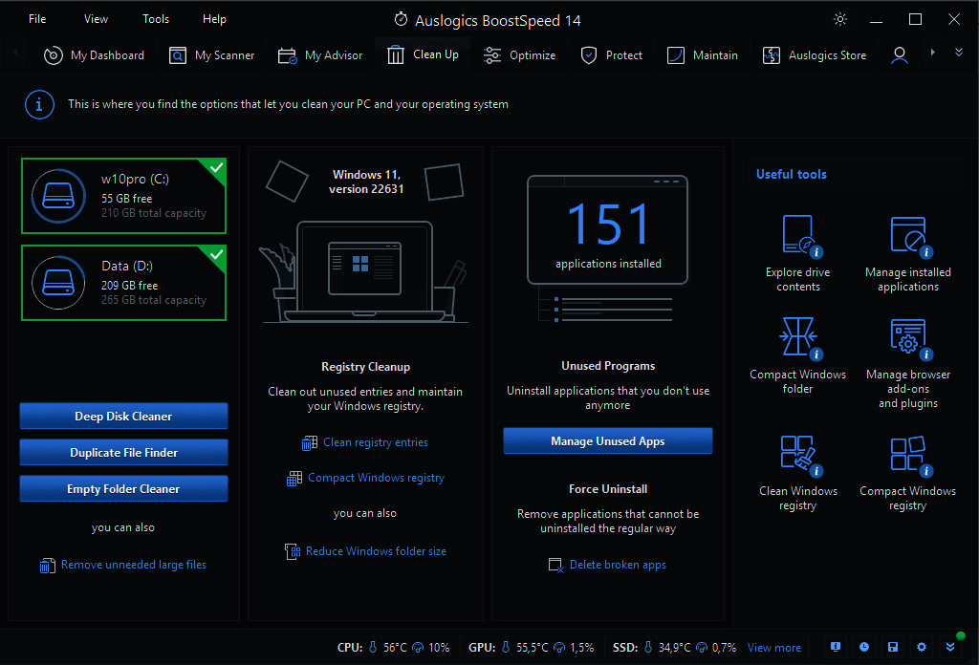Viewport: 979px width, 665px height.
Task: Expand the status bar double-chevron panel
Action: coord(949,647)
